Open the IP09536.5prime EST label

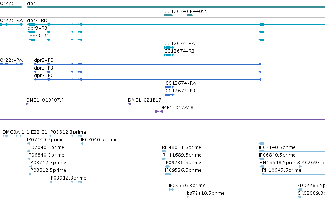click(183, 171)
